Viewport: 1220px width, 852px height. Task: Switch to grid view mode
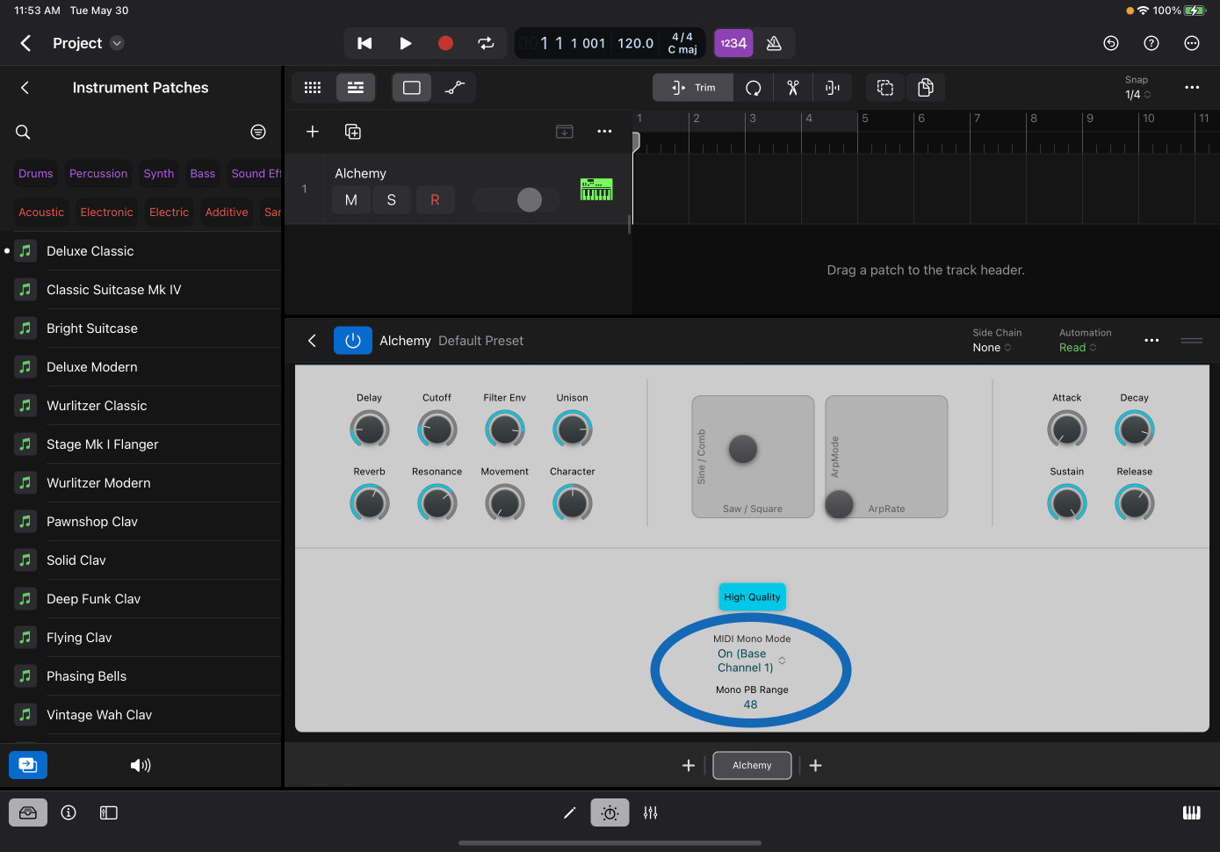click(313, 88)
